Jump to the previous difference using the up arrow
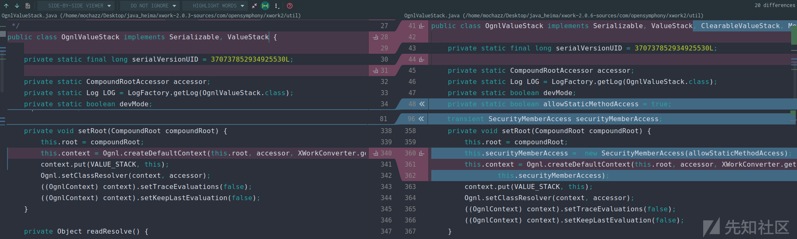 click(6, 6)
